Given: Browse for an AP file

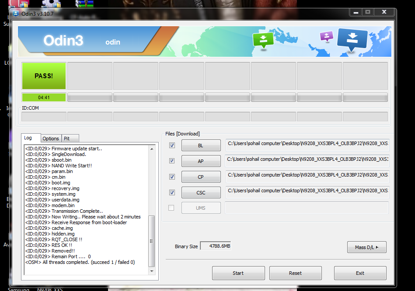Looking at the screenshot, I should (x=201, y=161).
